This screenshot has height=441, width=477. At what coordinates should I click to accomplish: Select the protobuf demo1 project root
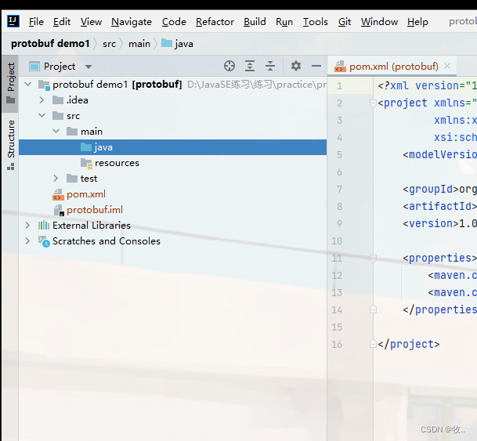[172, 85]
